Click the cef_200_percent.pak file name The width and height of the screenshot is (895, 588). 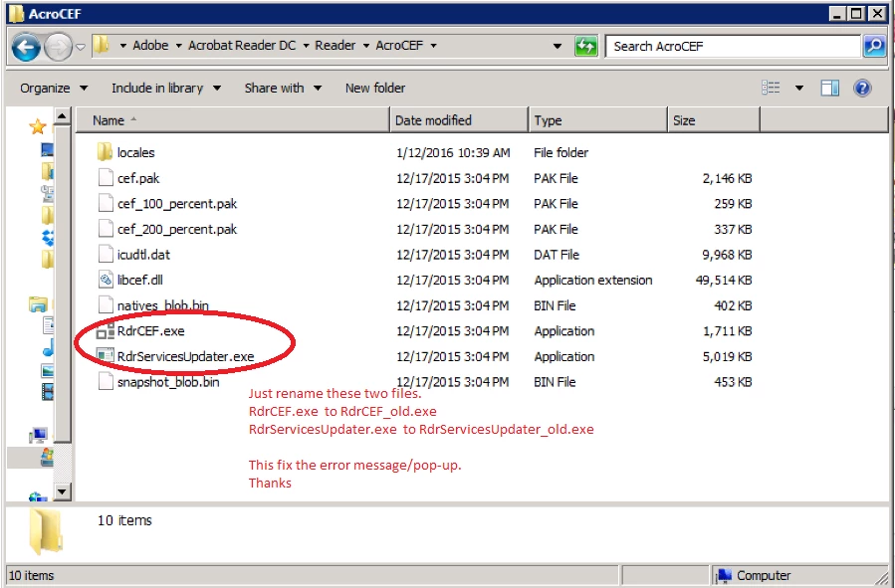coord(177,229)
